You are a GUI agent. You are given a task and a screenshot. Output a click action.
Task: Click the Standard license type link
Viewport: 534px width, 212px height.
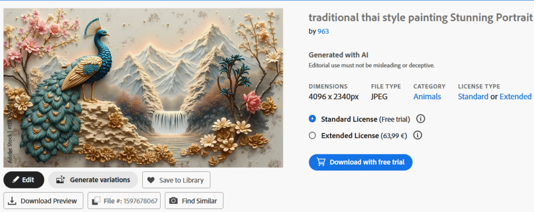pyautogui.click(x=473, y=97)
